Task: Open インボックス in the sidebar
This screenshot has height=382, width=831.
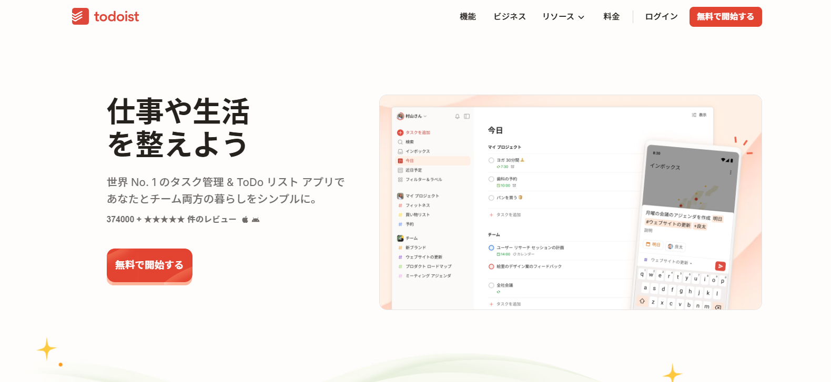Action: (x=414, y=151)
